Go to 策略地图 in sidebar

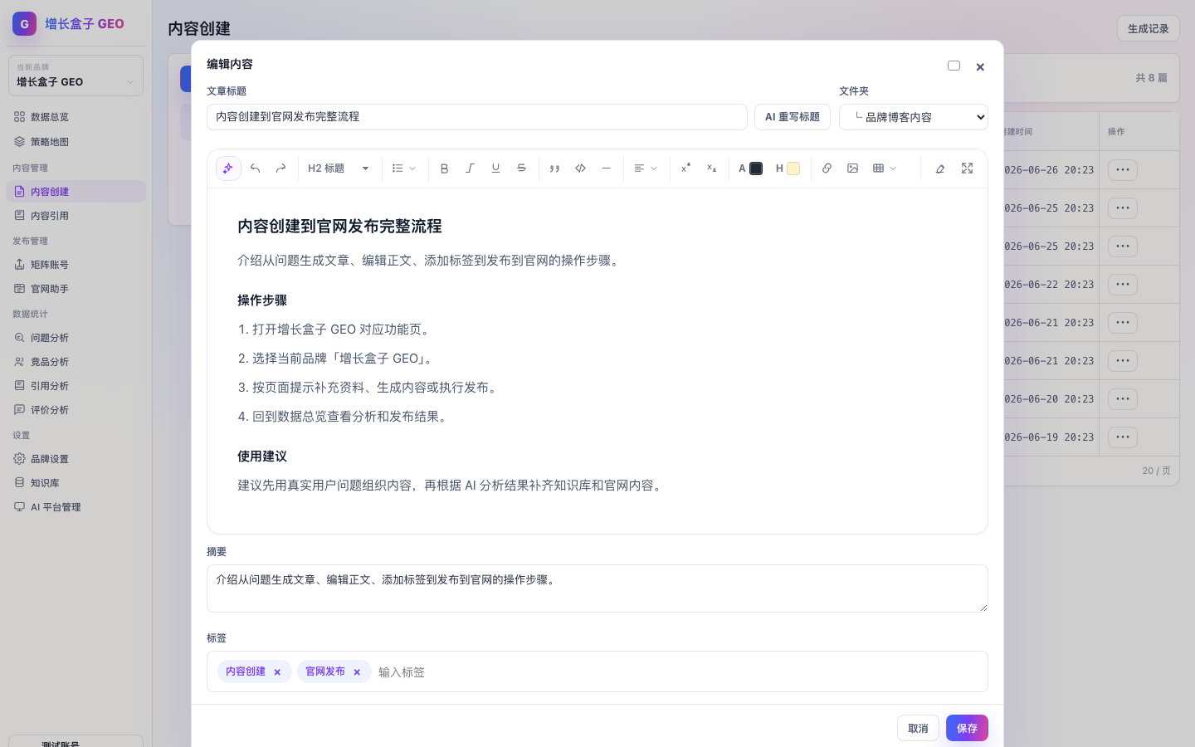click(76, 142)
